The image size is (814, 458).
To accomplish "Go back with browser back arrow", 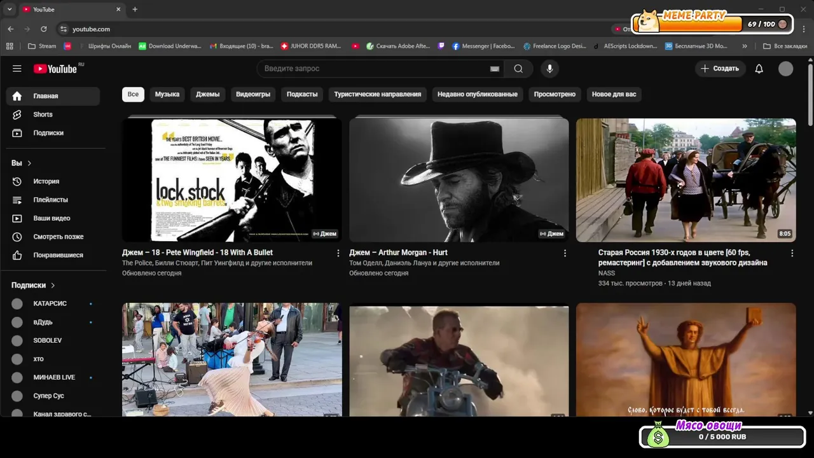I will click(x=11, y=29).
